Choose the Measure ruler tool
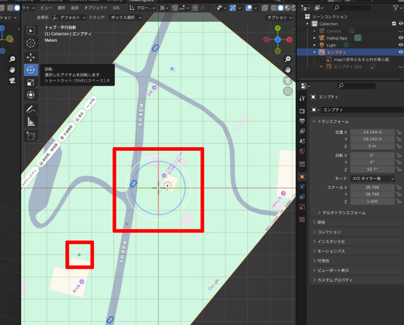 (31, 122)
